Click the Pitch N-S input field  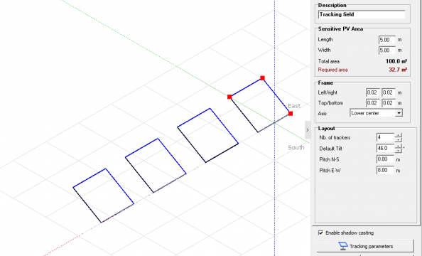click(385, 159)
